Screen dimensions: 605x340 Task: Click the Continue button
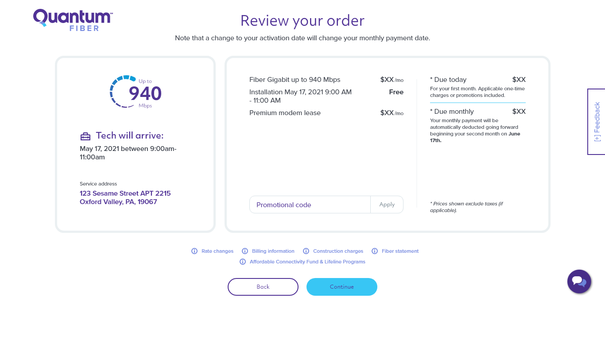[342, 287]
